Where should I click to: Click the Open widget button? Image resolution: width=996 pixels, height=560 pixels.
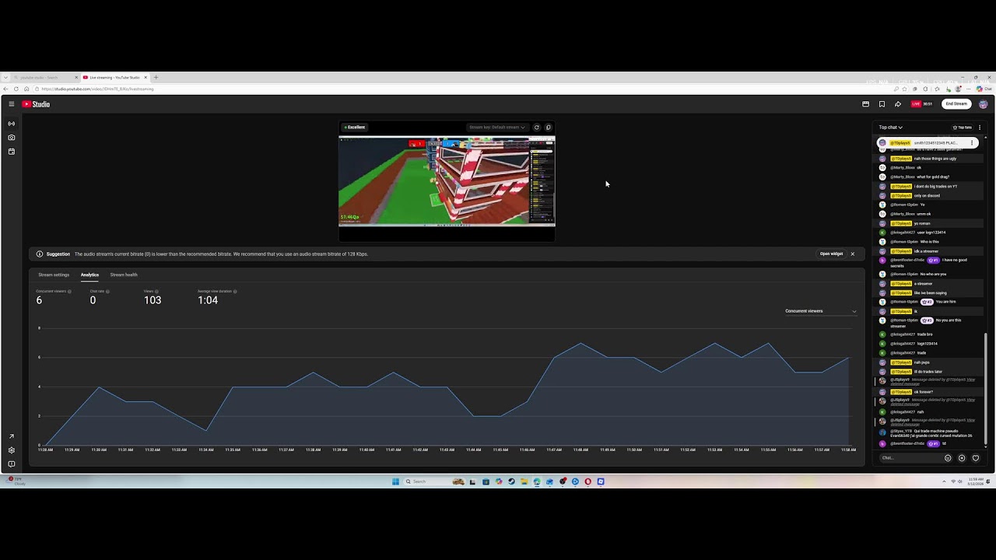[x=831, y=254]
